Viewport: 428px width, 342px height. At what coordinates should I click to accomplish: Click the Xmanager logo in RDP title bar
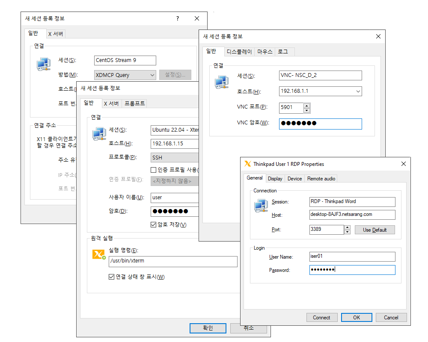click(x=247, y=164)
